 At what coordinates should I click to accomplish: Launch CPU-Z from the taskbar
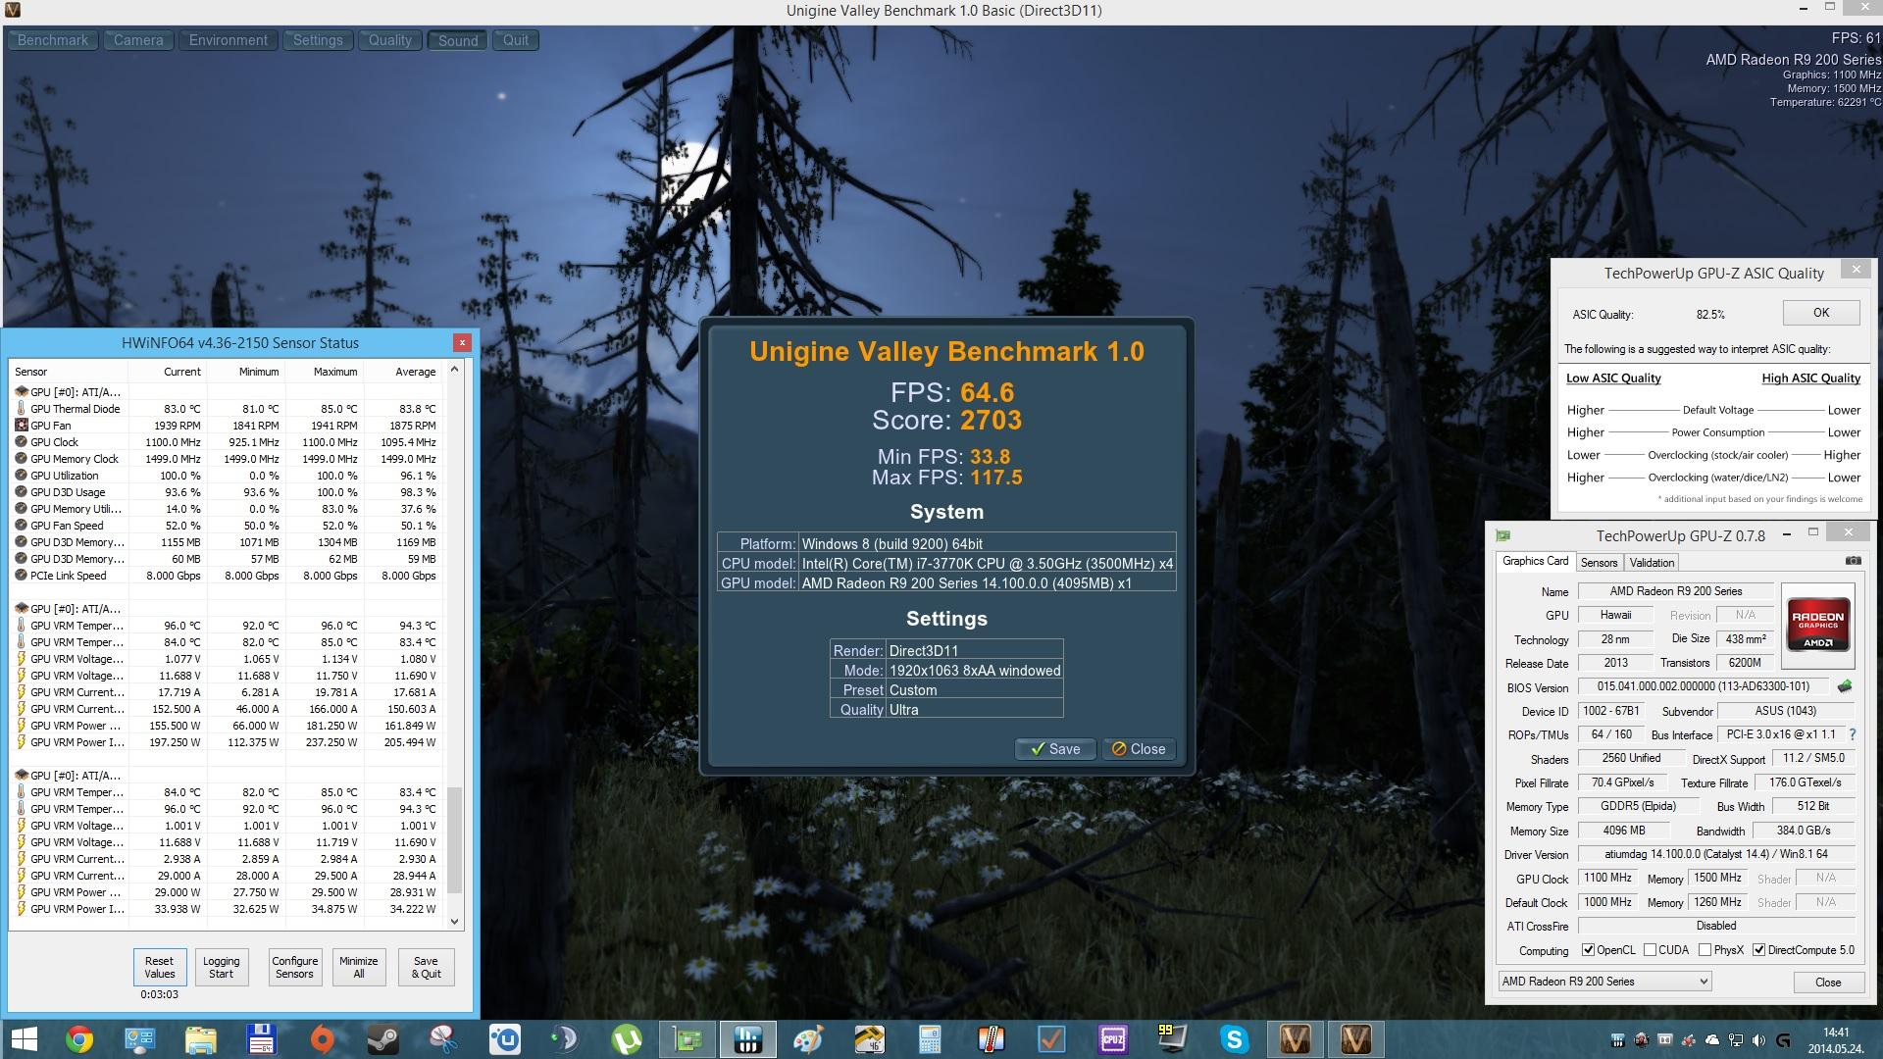1112,1039
